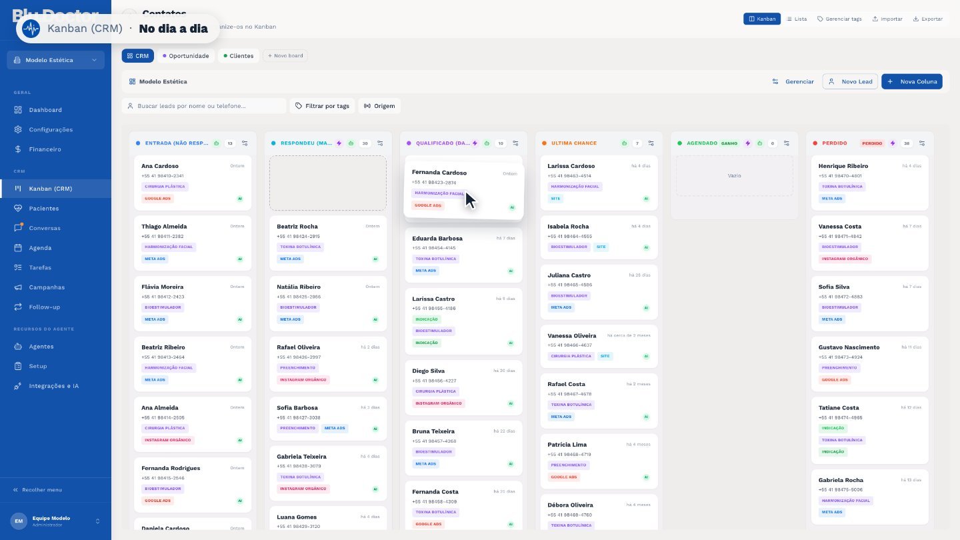Viewport: 960px width, 540px height.
Task: Select the CRM board tab
Action: click(138, 56)
